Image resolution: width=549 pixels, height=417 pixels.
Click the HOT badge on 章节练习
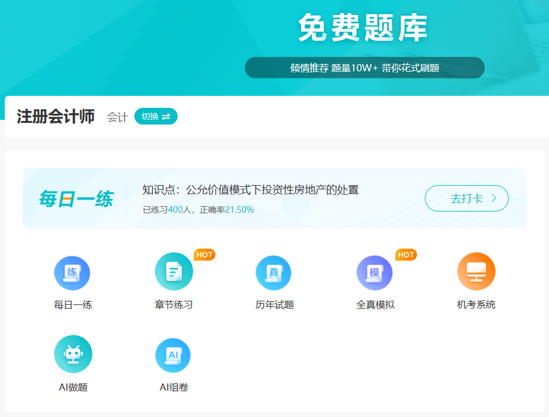pyautogui.click(x=204, y=255)
